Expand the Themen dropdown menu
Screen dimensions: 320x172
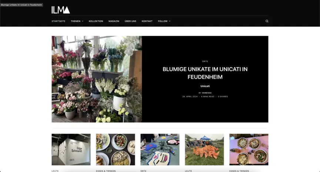click(x=77, y=21)
